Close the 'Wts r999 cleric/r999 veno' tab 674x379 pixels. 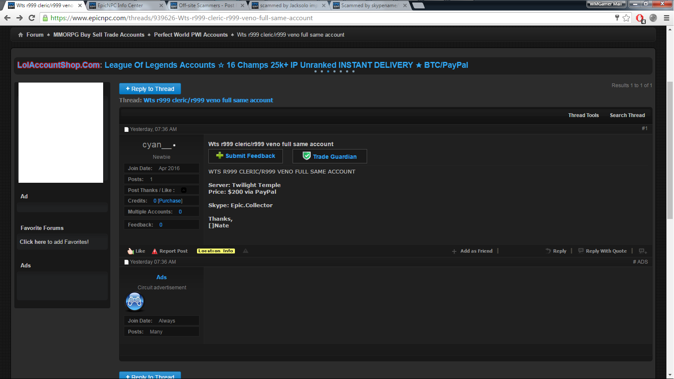[x=80, y=5]
